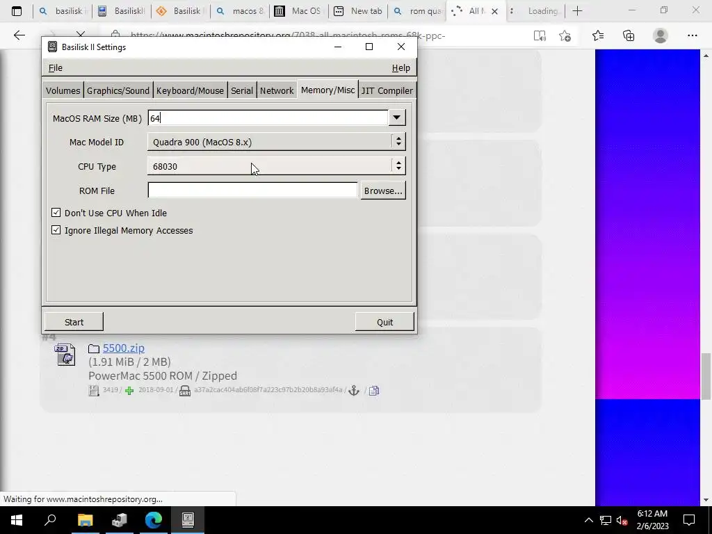Switch to the Loading browser tab

click(x=535, y=11)
